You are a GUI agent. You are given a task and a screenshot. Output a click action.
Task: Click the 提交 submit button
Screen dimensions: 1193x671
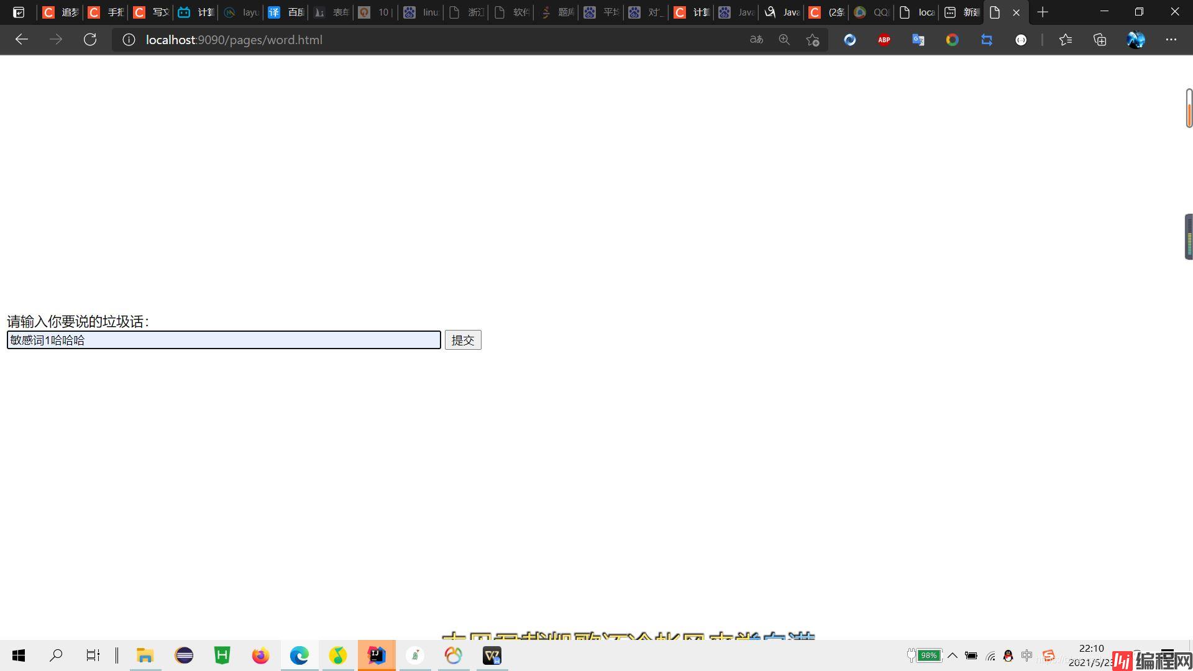[463, 340]
